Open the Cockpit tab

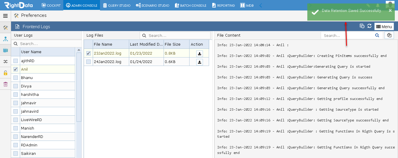click(x=51, y=5)
